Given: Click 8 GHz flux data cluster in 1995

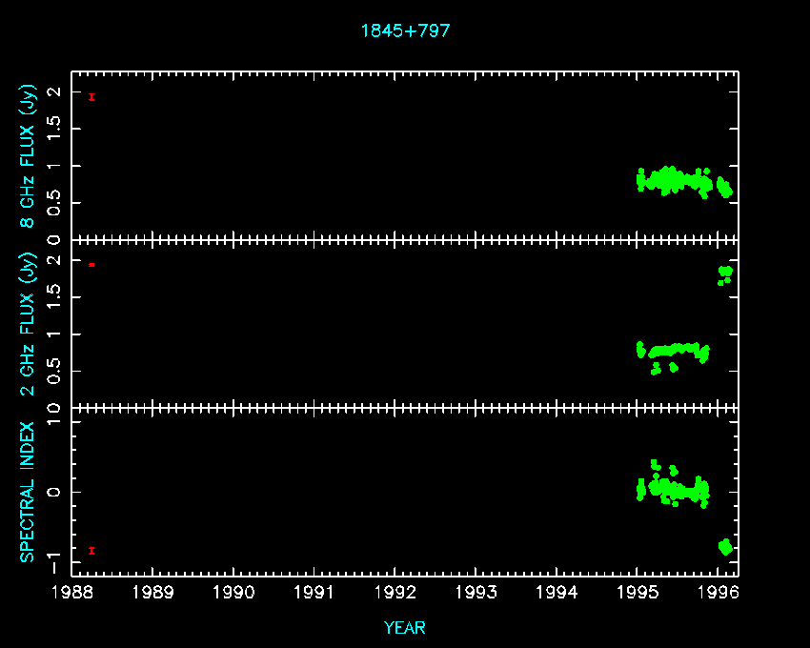Looking at the screenshot, I should (673, 179).
